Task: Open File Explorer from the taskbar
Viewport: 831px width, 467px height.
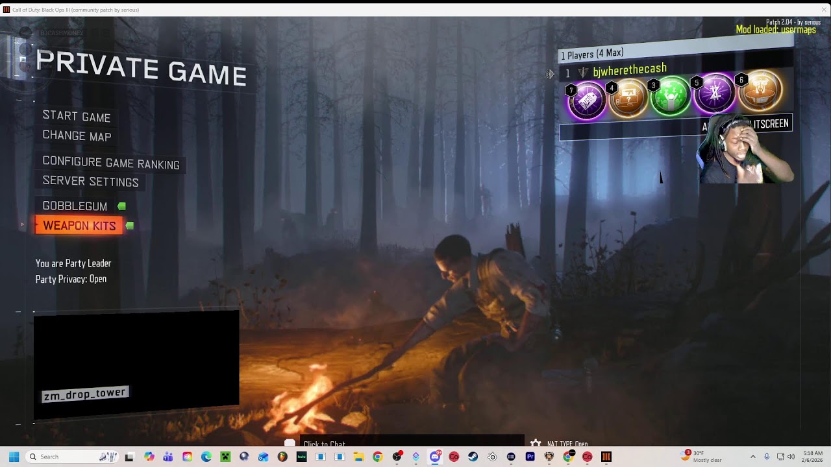Action: pyautogui.click(x=358, y=457)
